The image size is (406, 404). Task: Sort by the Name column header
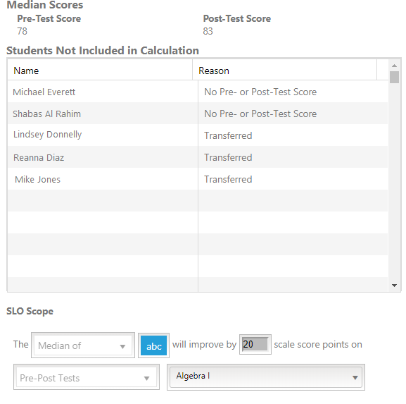pyautogui.click(x=100, y=71)
